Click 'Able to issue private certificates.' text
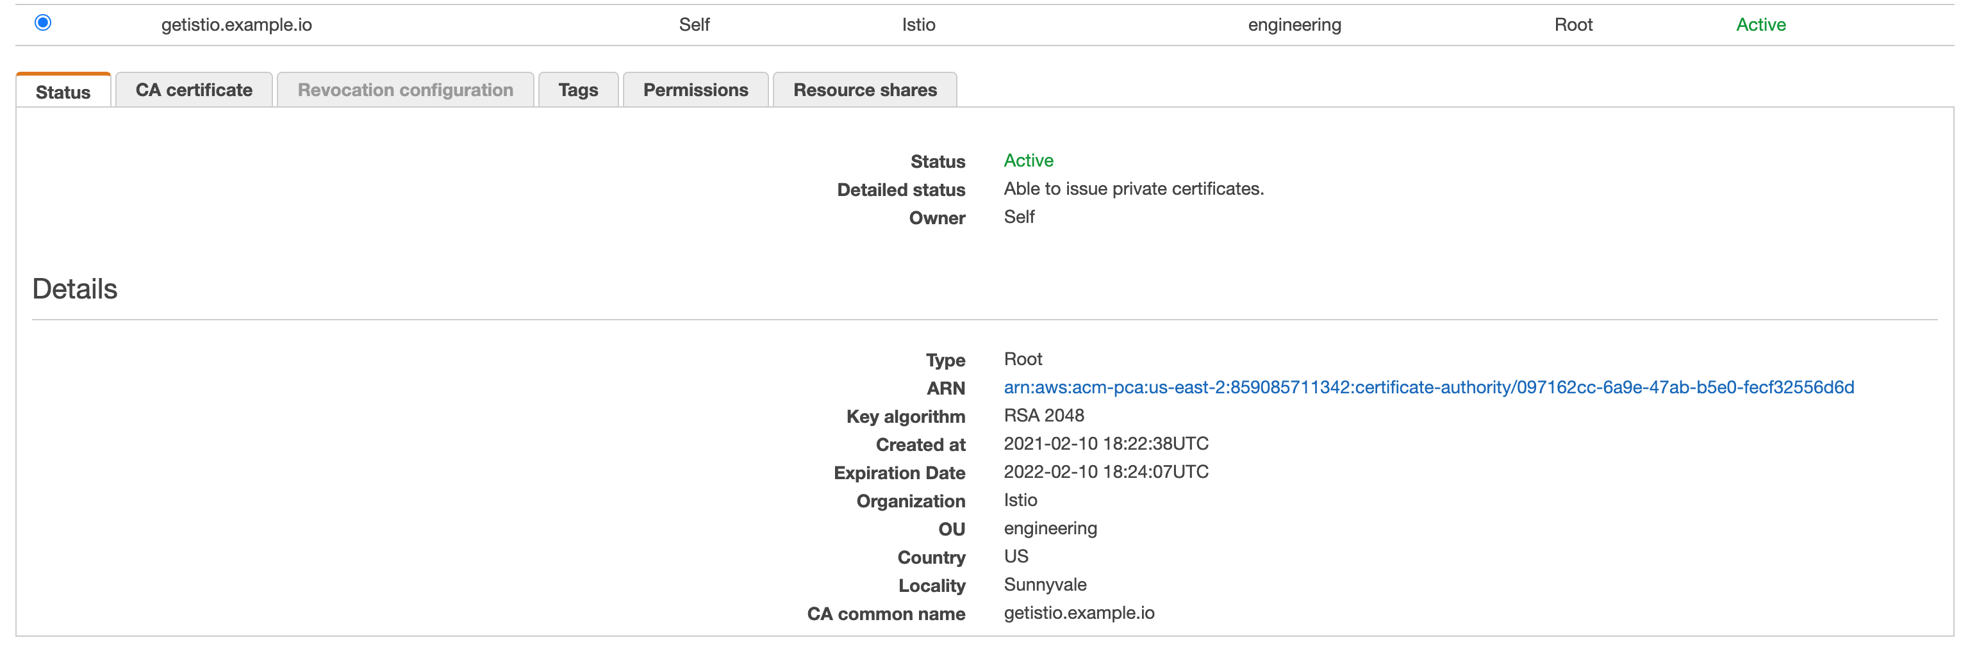 tap(1134, 189)
